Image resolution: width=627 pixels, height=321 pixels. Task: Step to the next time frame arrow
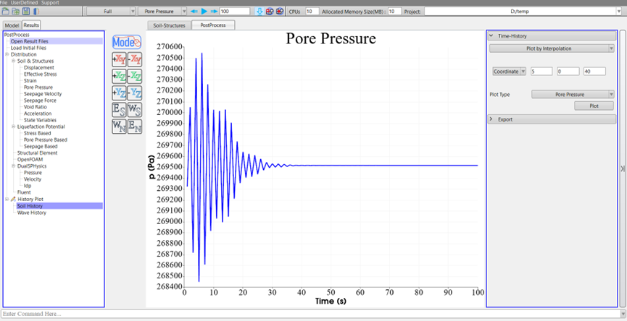click(215, 12)
